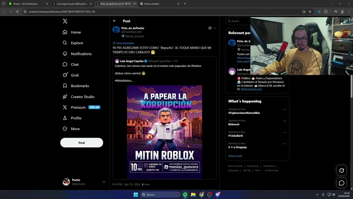Show hidden tray icons chevron

coord(317,195)
